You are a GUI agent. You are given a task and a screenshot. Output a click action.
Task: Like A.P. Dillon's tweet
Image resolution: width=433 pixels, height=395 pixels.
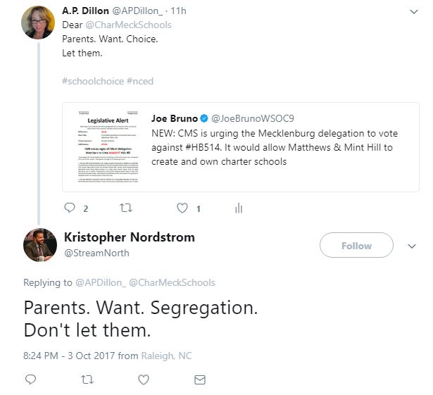pyautogui.click(x=182, y=208)
